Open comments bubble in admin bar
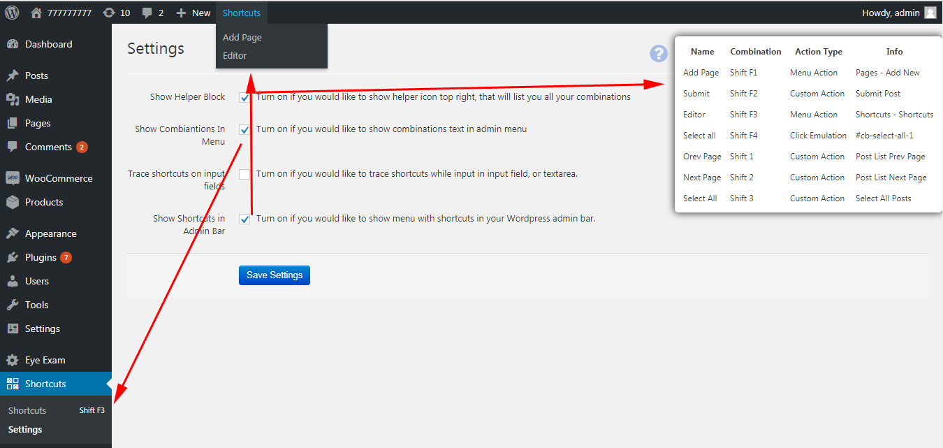 147,13
